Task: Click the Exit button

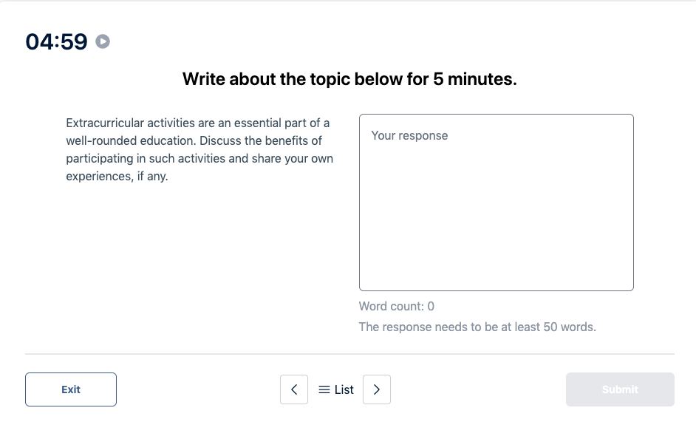Action: pyautogui.click(x=71, y=389)
